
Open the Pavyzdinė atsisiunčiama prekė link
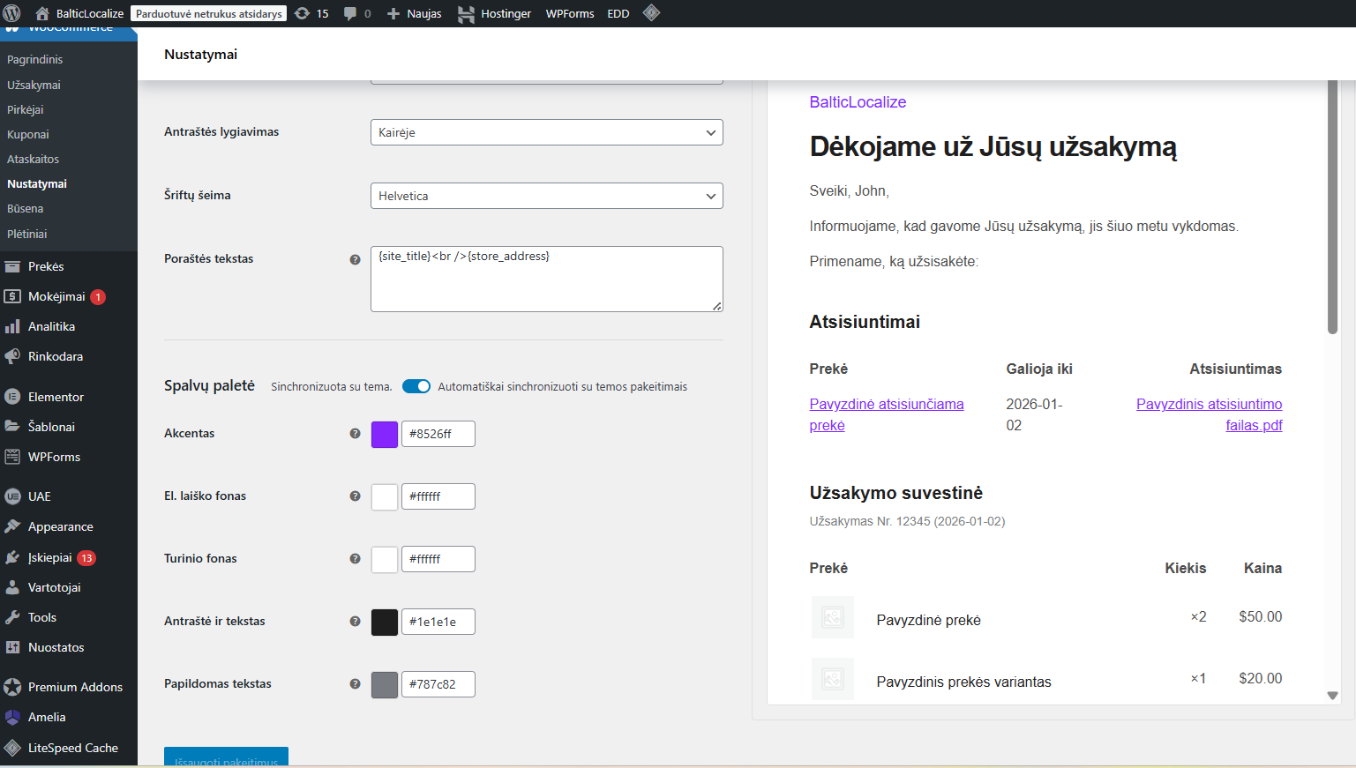886,405
